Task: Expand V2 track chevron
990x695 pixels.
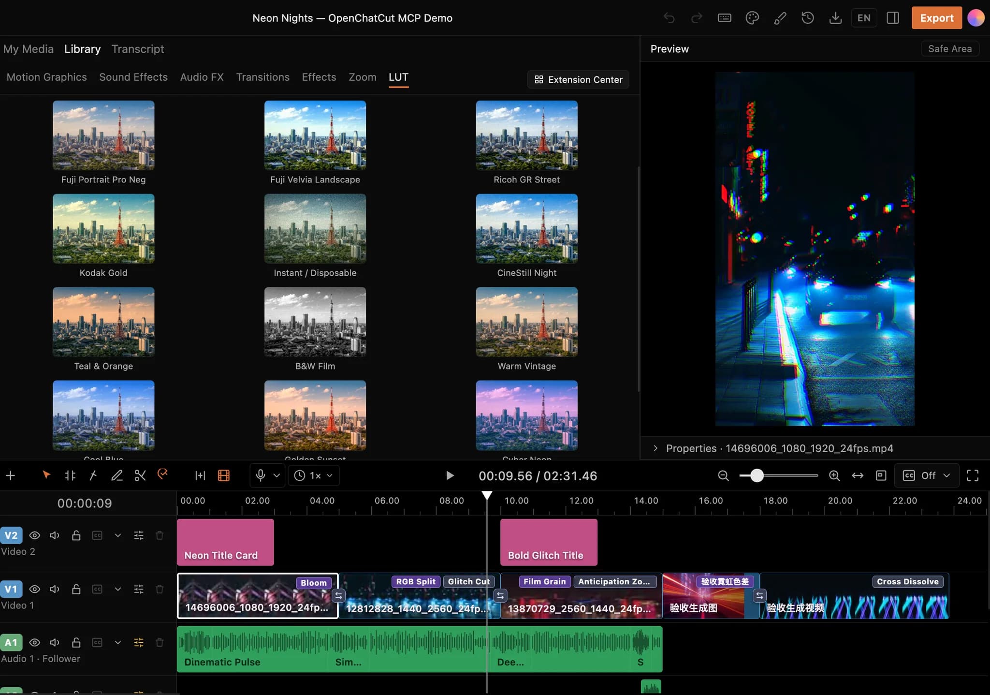Action: 118,535
